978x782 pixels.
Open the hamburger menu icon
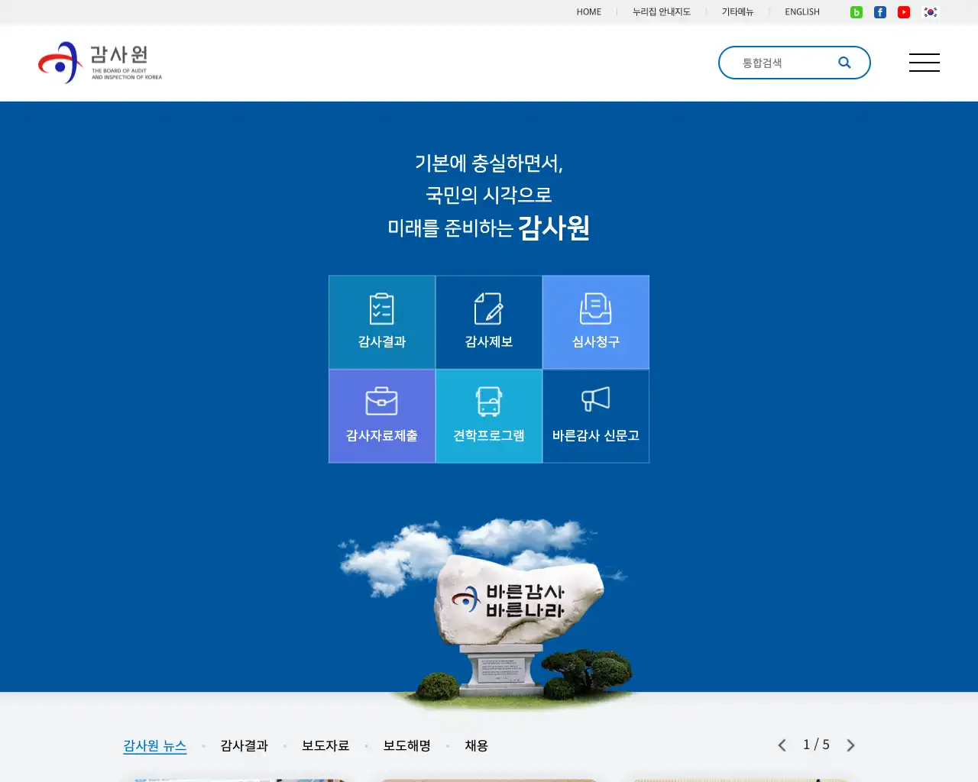(x=925, y=63)
